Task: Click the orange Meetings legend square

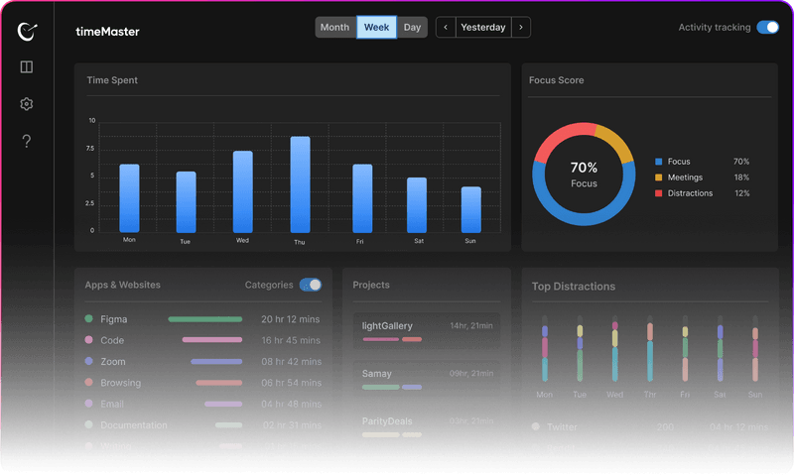Action: (x=658, y=178)
